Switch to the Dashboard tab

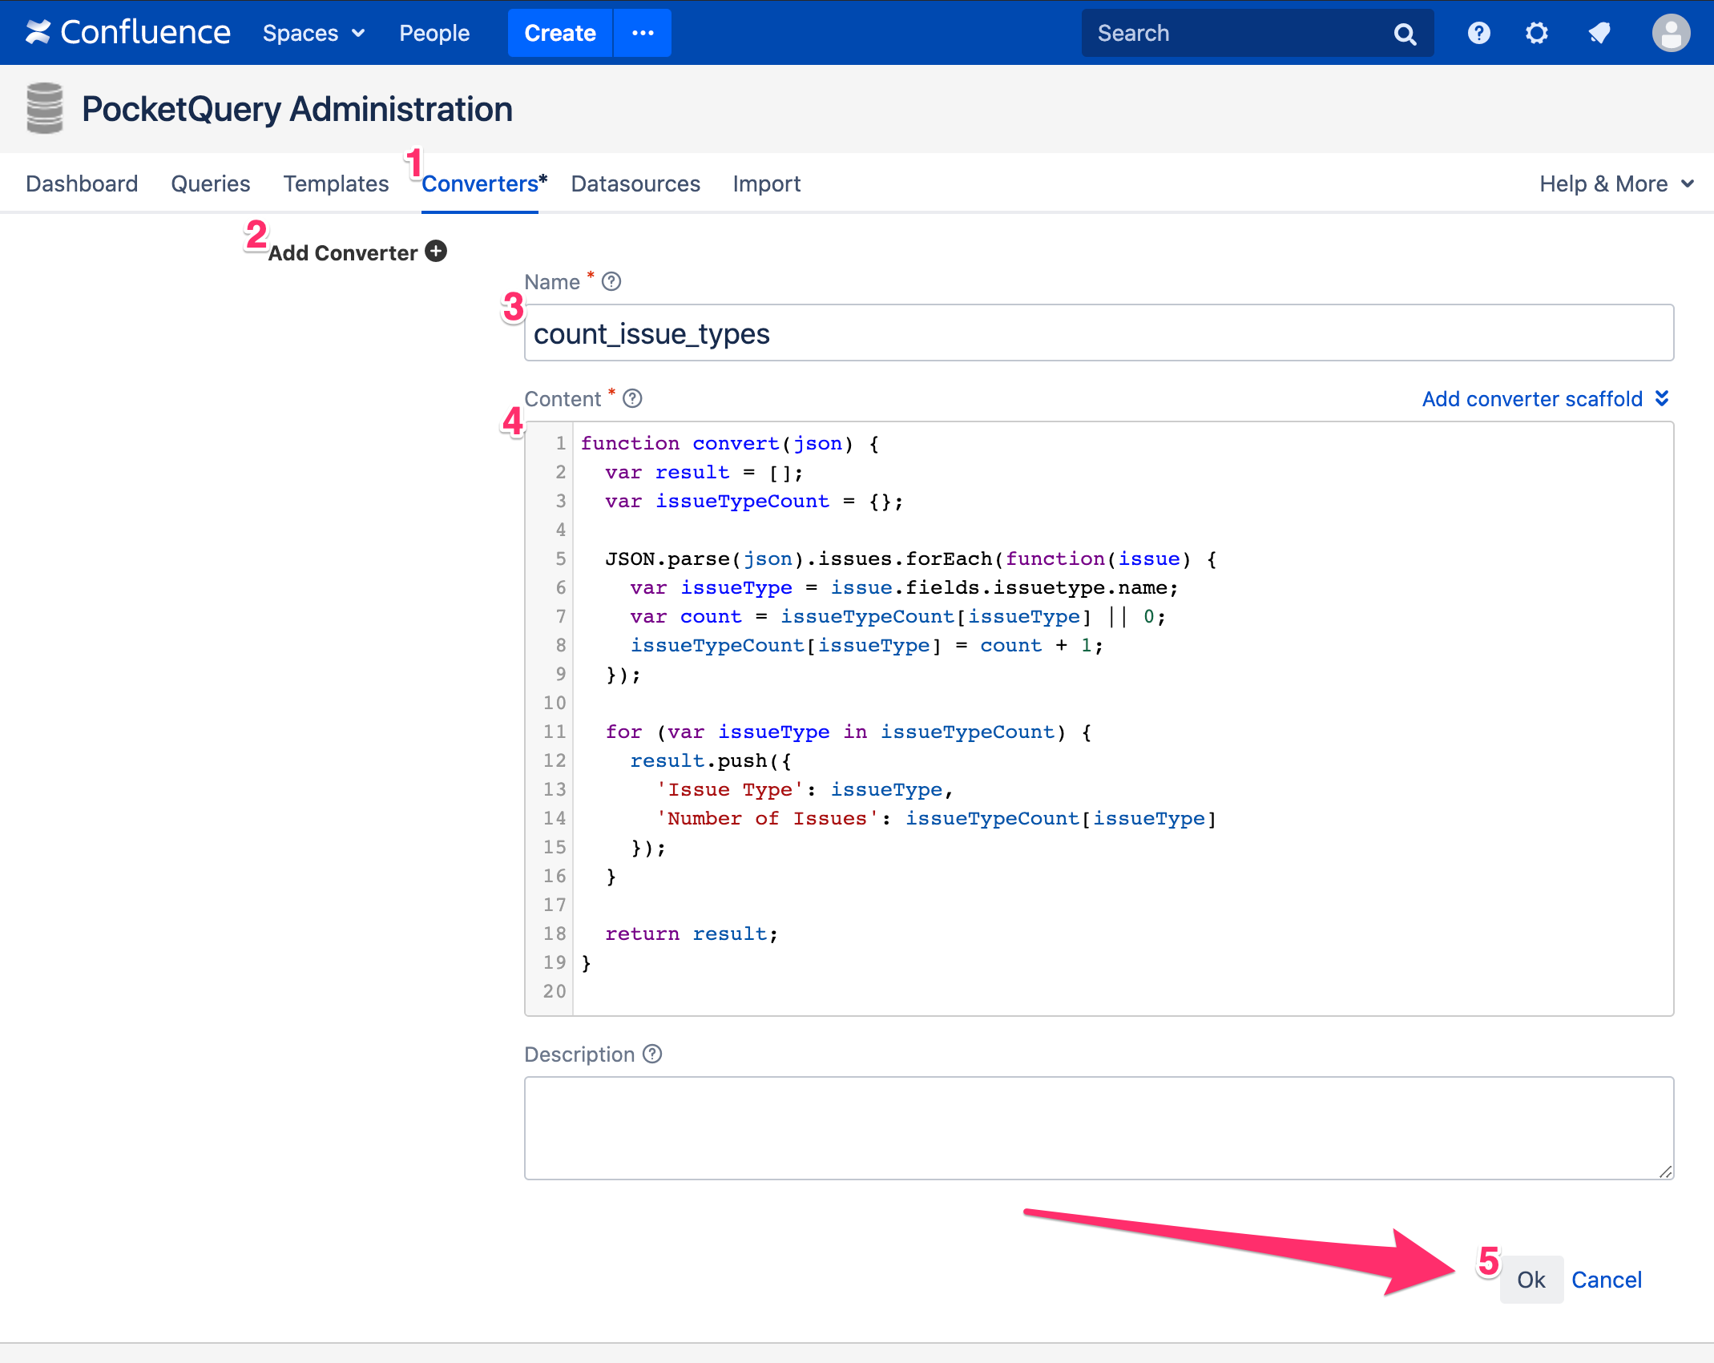[82, 183]
